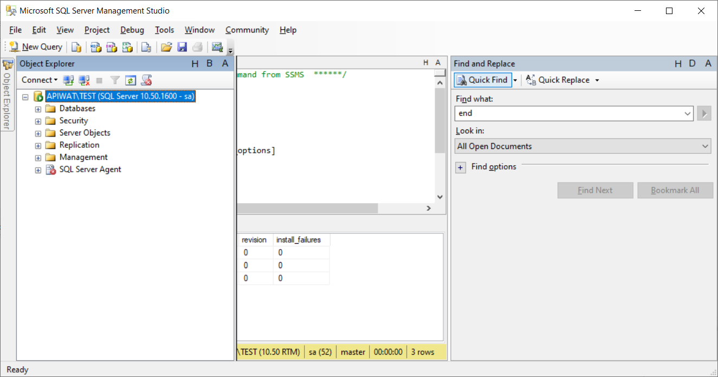Select the Databases folder
This screenshot has width=718, height=377.
pos(77,108)
